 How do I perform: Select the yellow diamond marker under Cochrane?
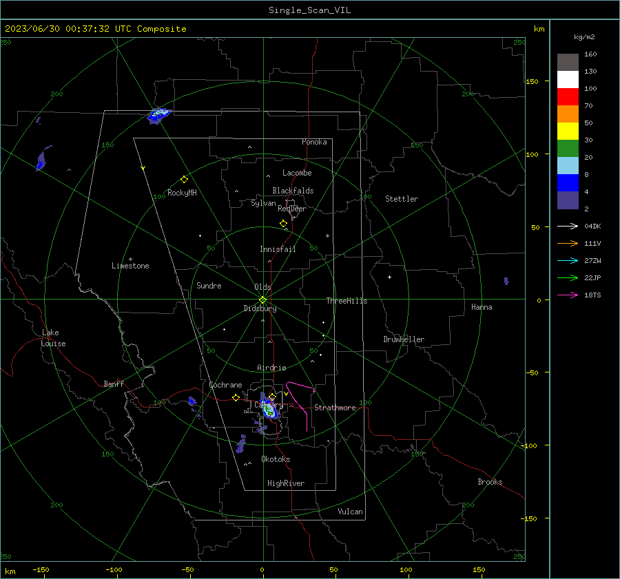click(236, 397)
